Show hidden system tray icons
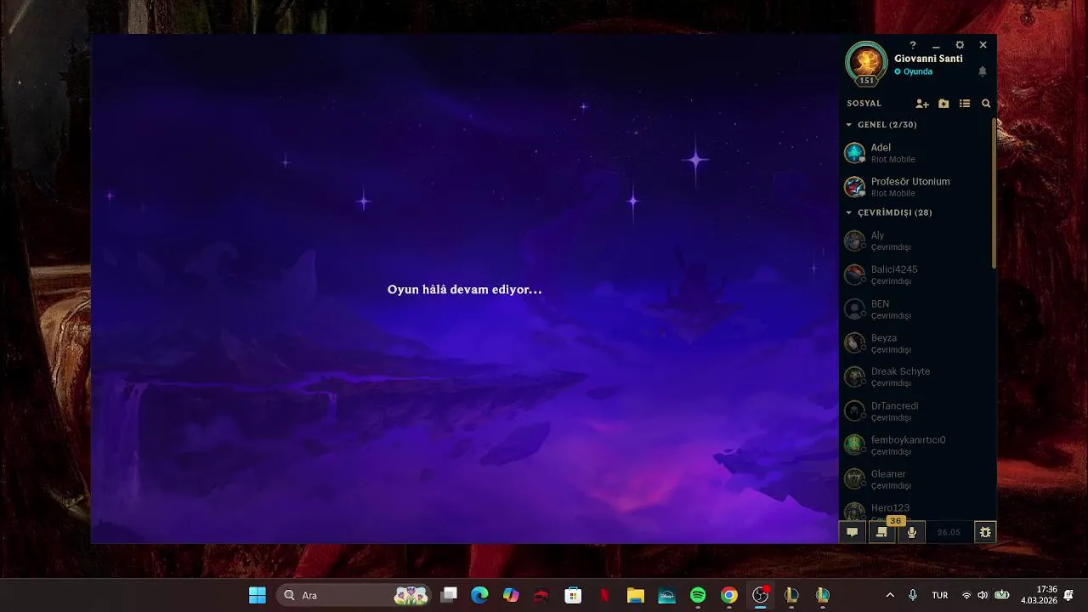Image resolution: width=1088 pixels, height=612 pixels. tap(890, 595)
